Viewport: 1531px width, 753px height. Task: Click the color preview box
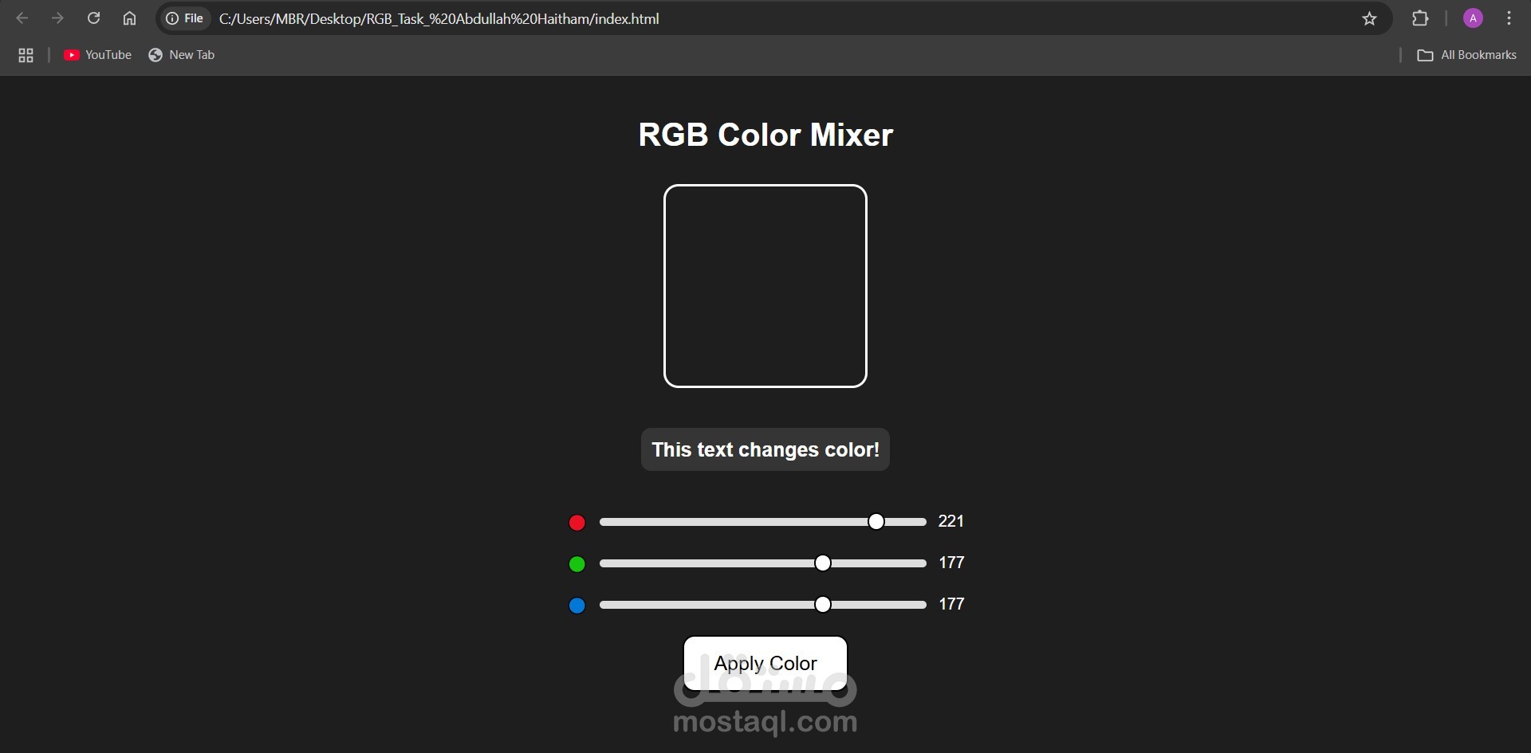pyautogui.click(x=765, y=286)
